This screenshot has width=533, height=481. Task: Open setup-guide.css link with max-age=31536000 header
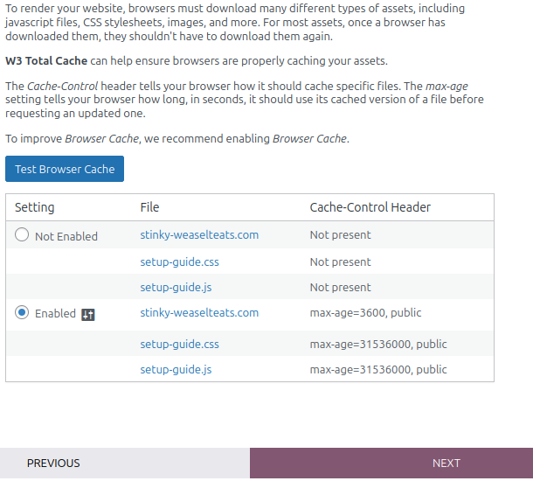[179, 345]
